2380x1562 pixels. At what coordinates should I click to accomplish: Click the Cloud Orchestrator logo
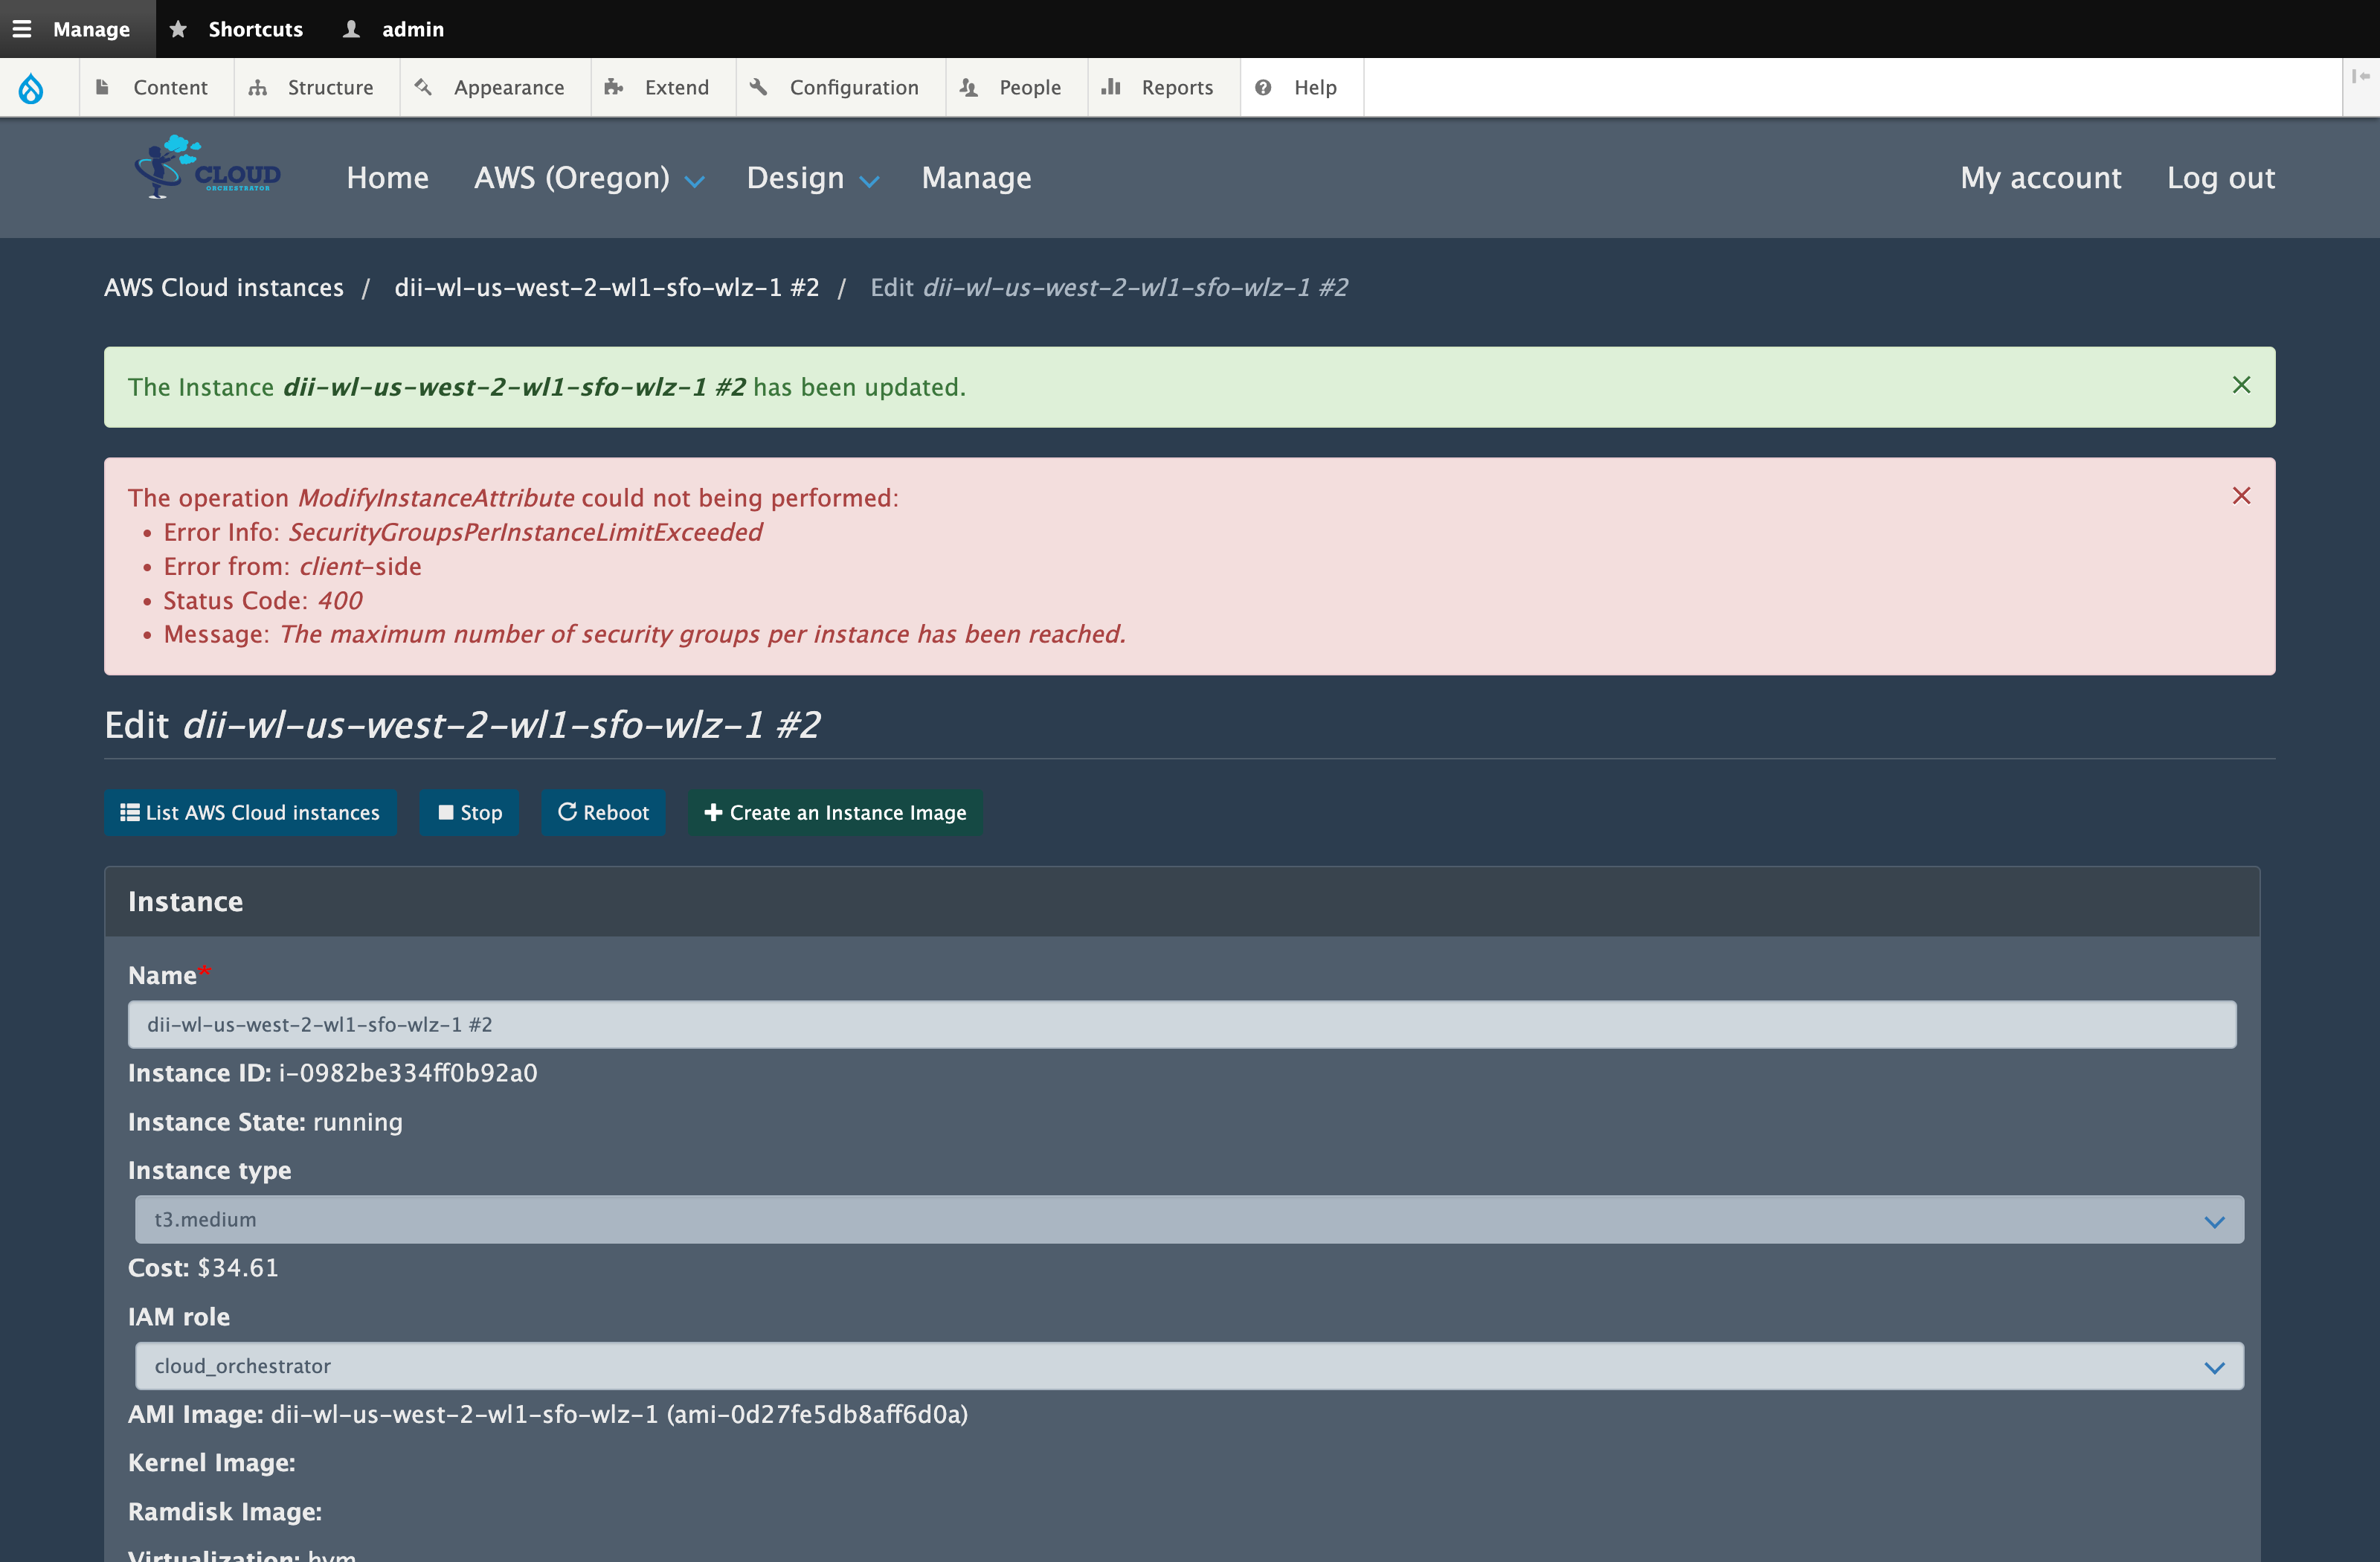pyautogui.click(x=208, y=168)
